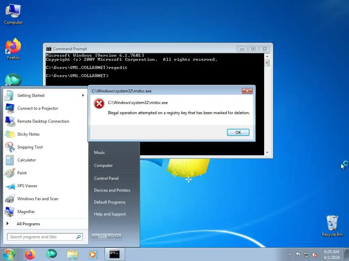Click the Lock button
Image resolution: width=349 pixels, height=261 pixels.
(102, 237)
